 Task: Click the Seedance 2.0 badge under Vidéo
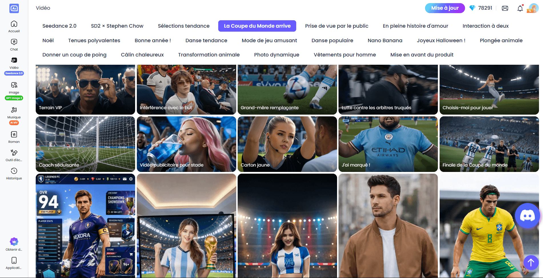[x=14, y=73]
